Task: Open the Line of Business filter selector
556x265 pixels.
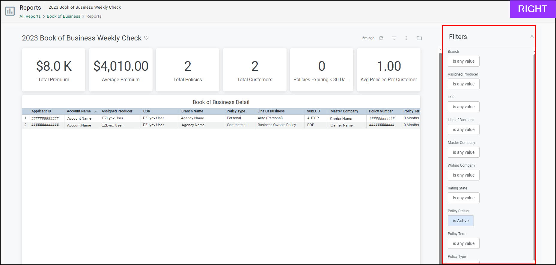Action: click(x=463, y=130)
